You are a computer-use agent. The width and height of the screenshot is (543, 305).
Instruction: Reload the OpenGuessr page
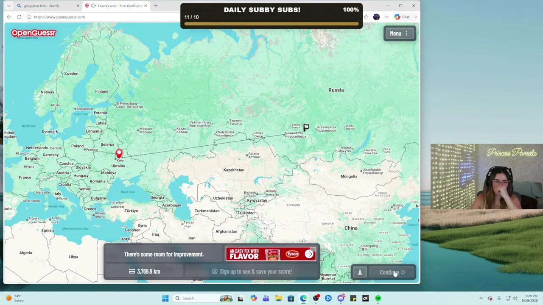tap(19, 17)
